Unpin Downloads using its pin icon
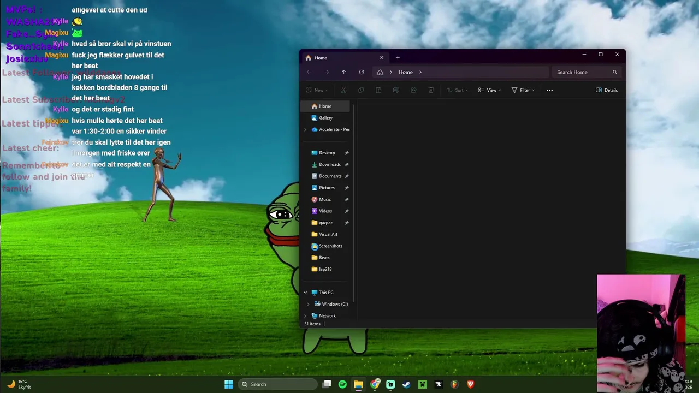The image size is (699, 393). point(347,164)
